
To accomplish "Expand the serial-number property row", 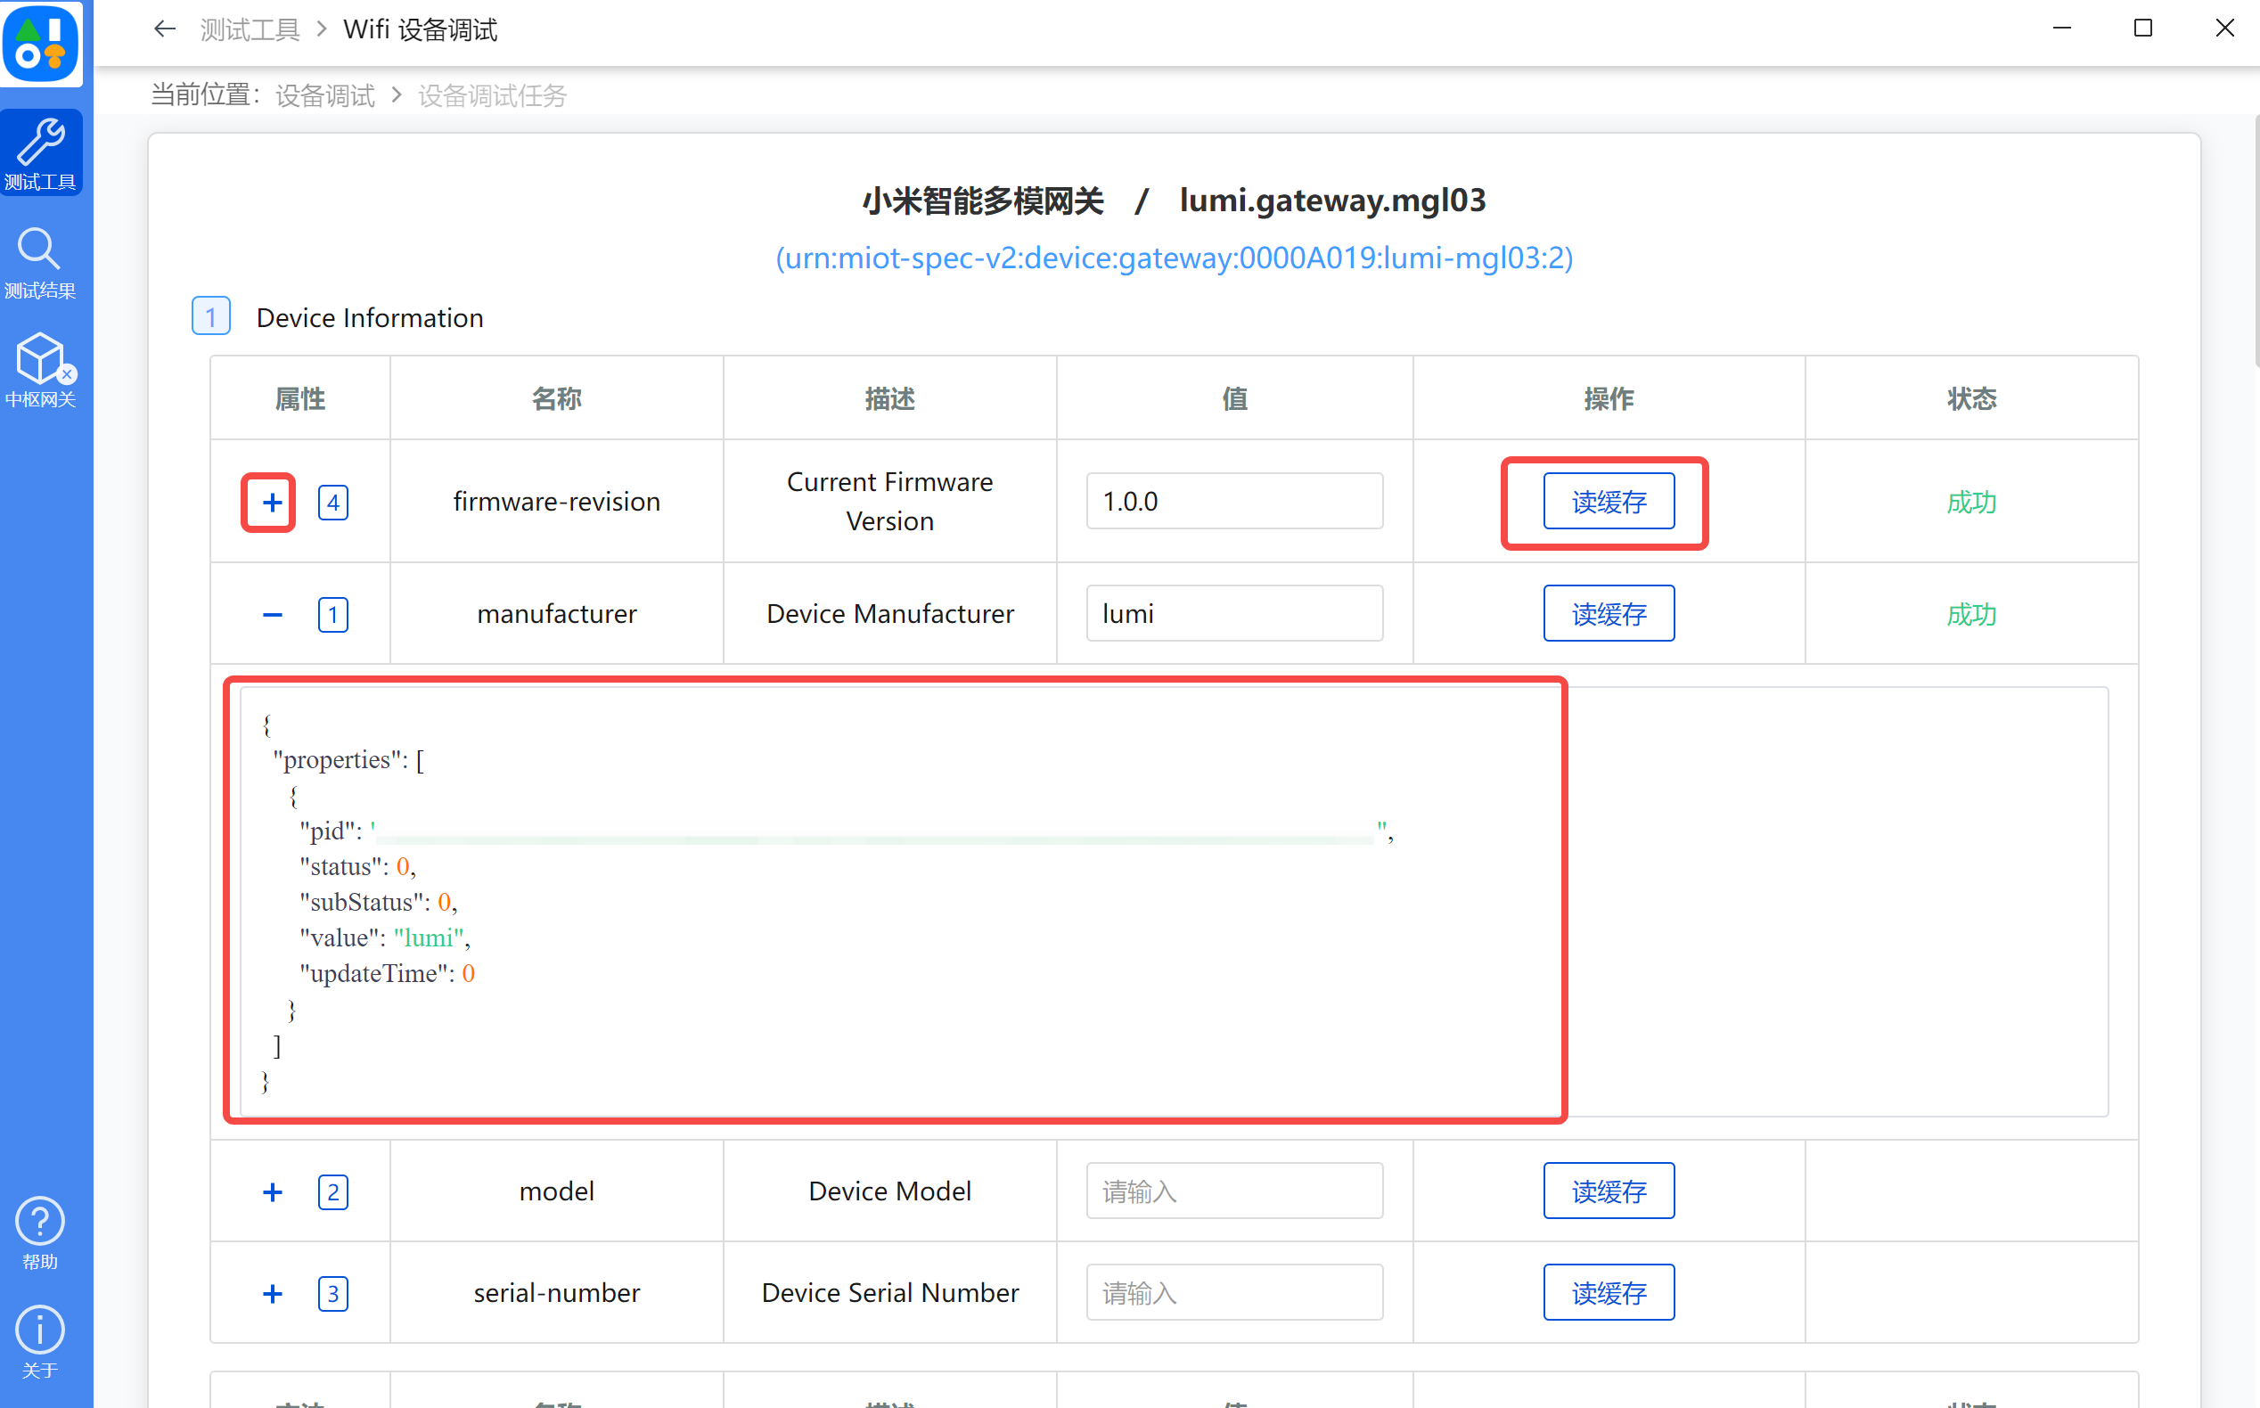I will [x=272, y=1293].
